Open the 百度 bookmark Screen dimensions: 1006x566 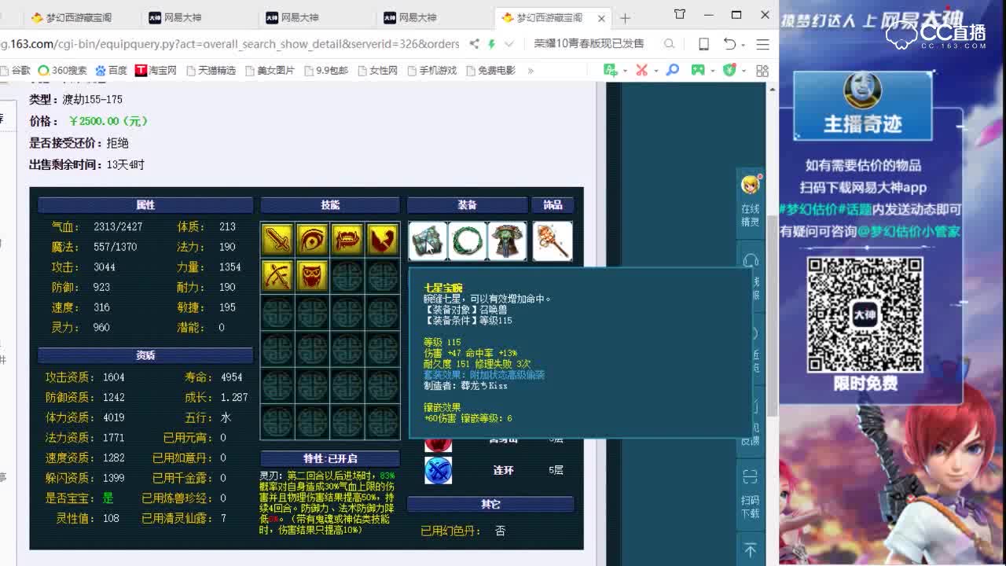111,70
